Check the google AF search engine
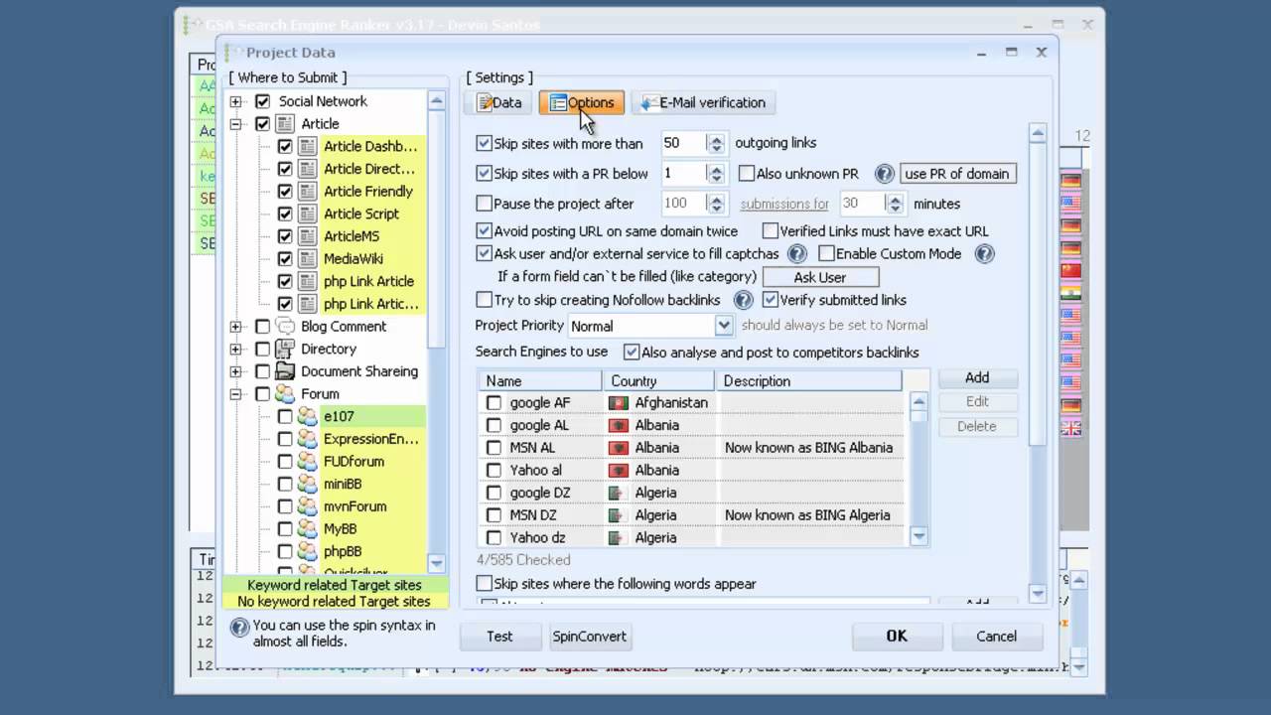This screenshot has height=715, width=1271. point(494,403)
